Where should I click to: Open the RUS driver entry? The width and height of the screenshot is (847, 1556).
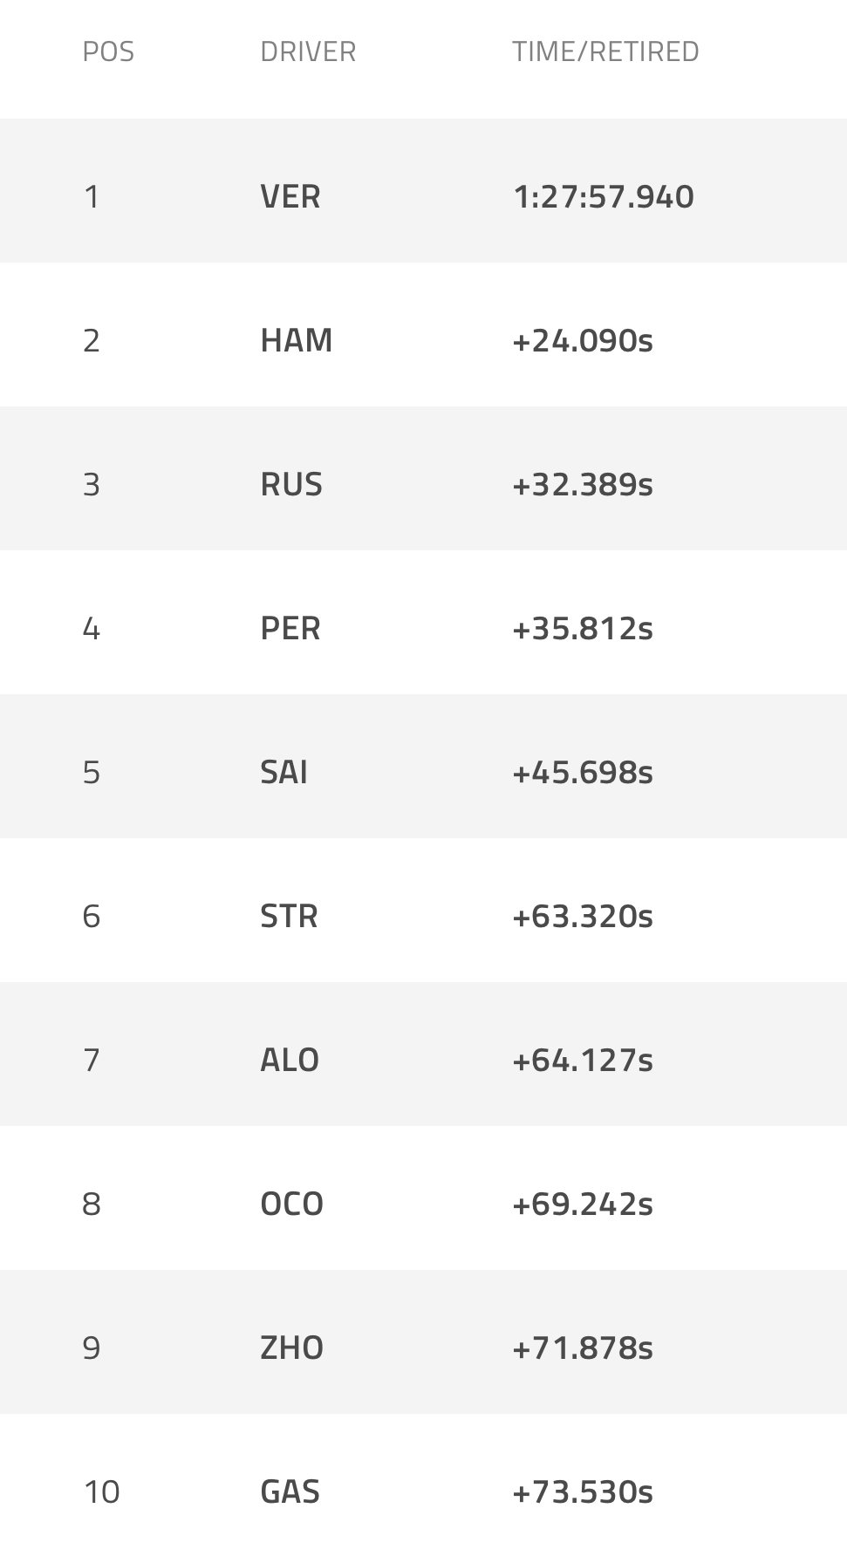pos(291,485)
